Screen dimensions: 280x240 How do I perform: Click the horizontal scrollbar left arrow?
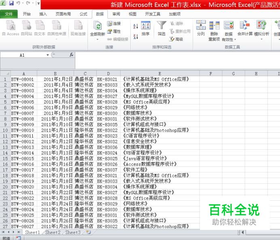[x=242, y=232]
